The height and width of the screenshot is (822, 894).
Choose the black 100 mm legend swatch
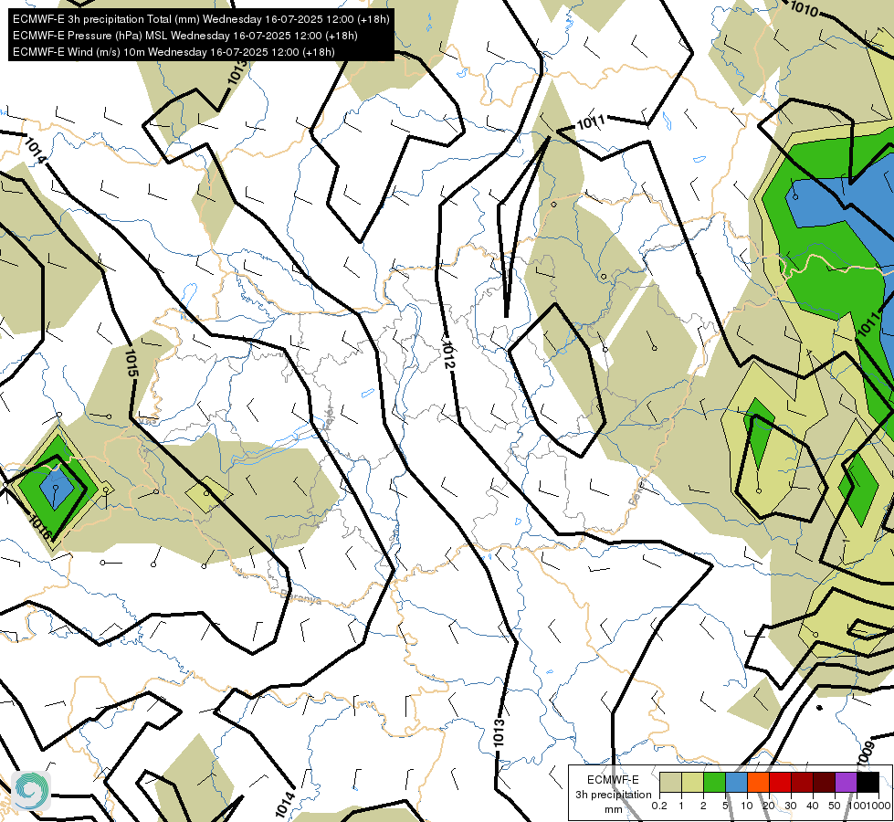(868, 782)
